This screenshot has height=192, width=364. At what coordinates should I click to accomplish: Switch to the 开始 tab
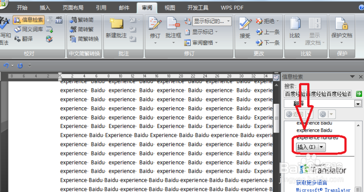[22, 8]
